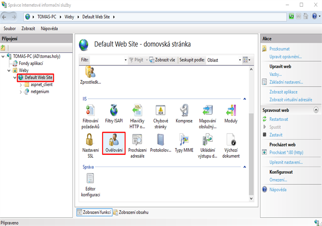Image resolution: width=322 pixels, height=226 pixels.
Task: Expand the netgenium tree node
Action: (x=21, y=92)
